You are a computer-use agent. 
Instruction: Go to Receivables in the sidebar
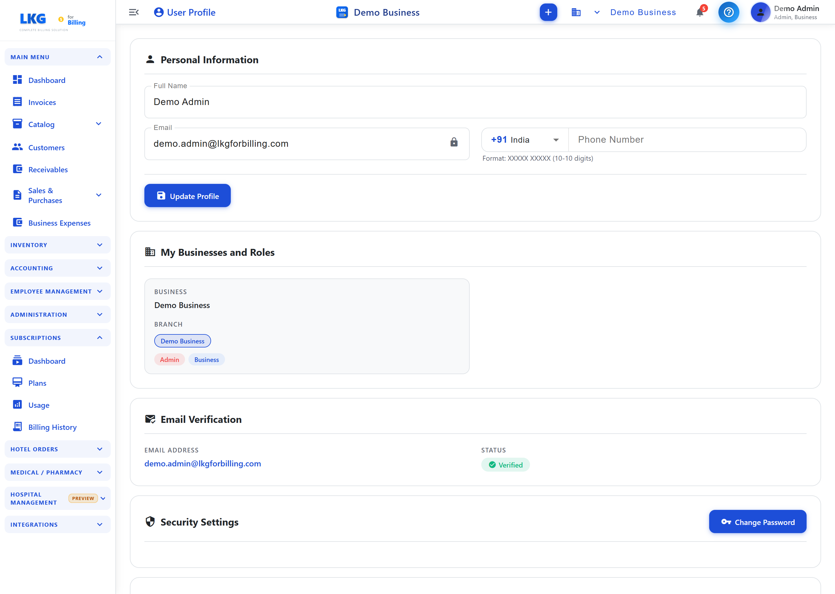[x=57, y=169]
